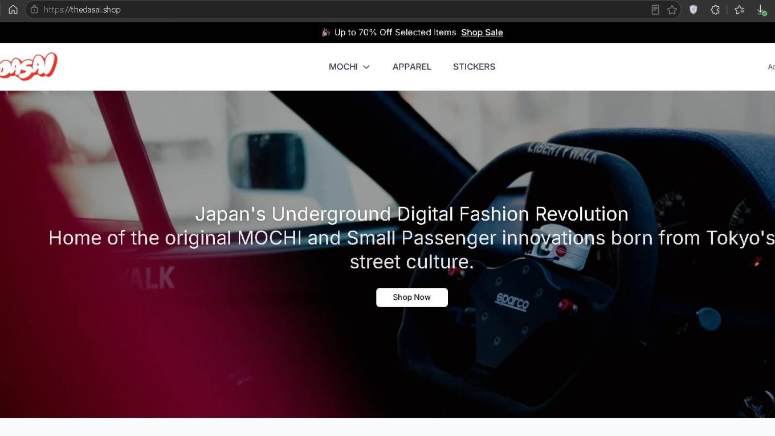Open site information lock icon
This screenshot has height=436, width=775.
tap(34, 10)
